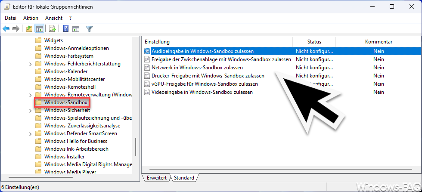Screen dimensions: 422x192
Task: Select 'Audioeingabe in Windows-Sandbox zulassen' setting
Action: (202, 51)
